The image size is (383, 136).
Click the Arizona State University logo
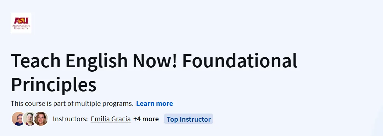[x=21, y=23]
